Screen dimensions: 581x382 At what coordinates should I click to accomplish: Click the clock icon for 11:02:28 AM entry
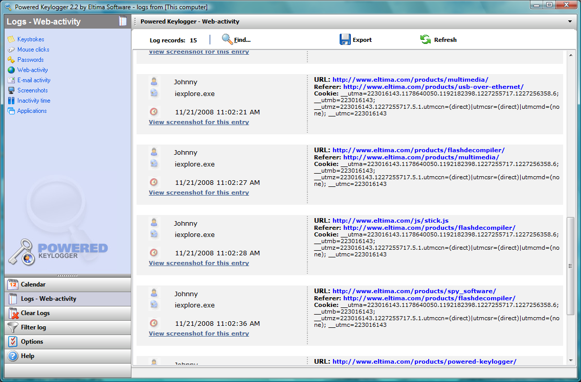[154, 252]
